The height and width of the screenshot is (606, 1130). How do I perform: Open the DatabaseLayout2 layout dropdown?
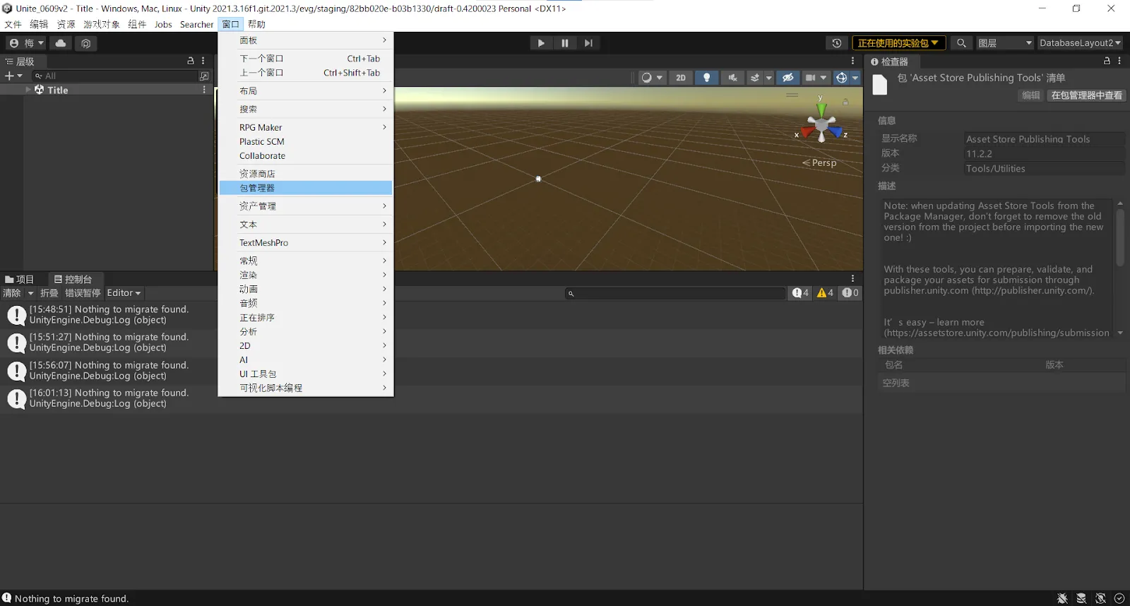click(1079, 43)
